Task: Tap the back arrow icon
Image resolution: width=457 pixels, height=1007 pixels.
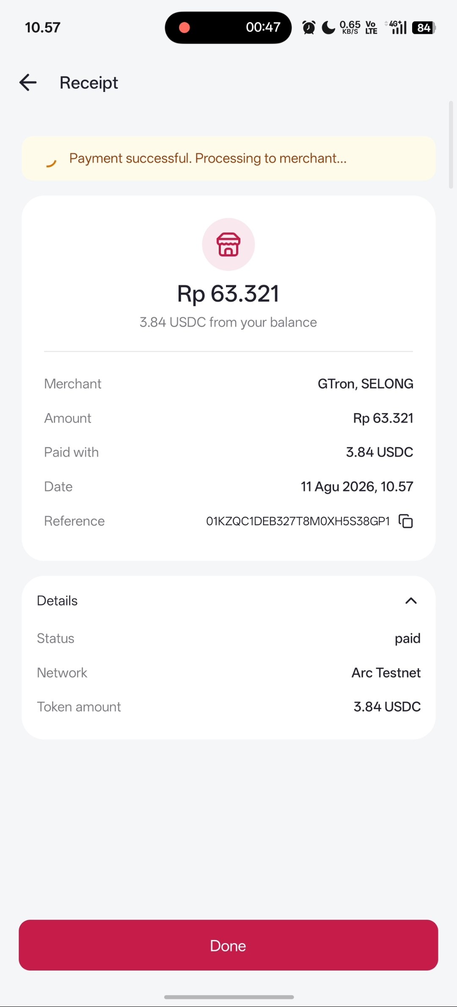Action: tap(28, 82)
